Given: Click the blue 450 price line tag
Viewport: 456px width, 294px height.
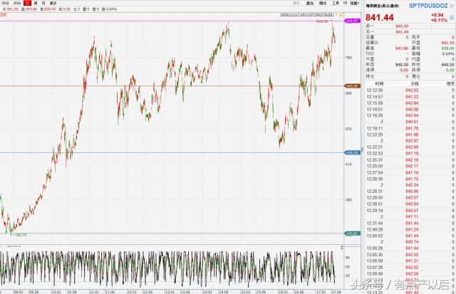Looking at the screenshot, I should (353, 152).
